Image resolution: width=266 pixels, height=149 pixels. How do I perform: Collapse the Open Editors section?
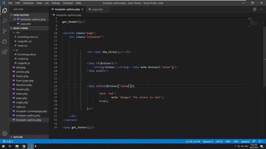pyautogui.click(x=11, y=15)
